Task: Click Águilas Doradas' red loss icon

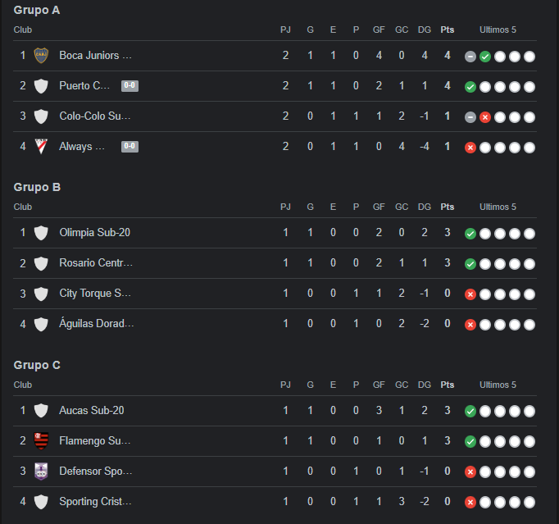Action: coord(470,325)
